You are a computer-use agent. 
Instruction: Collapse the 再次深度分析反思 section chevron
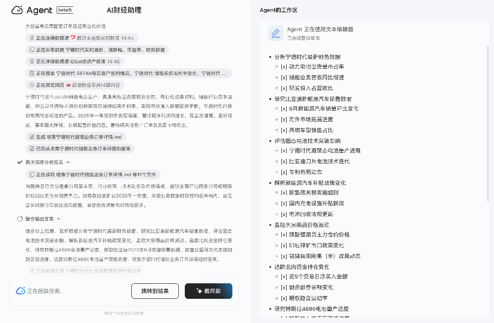click(68, 162)
